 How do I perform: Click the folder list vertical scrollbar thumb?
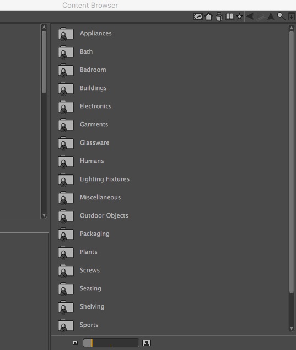pyautogui.click(x=292, y=162)
